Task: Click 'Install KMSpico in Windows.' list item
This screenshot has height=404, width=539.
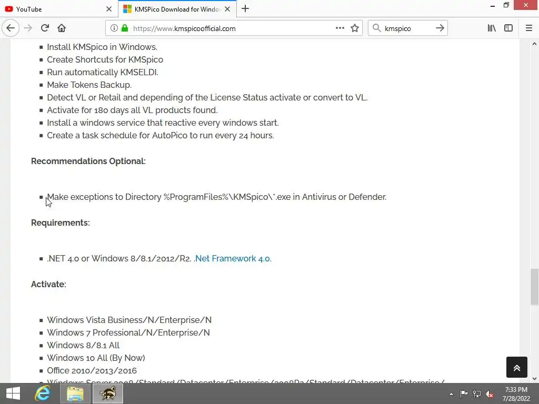Action: 102,47
